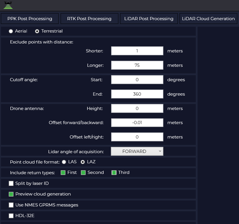
Task: Click the Offset forward/backward field
Action: [137, 123]
